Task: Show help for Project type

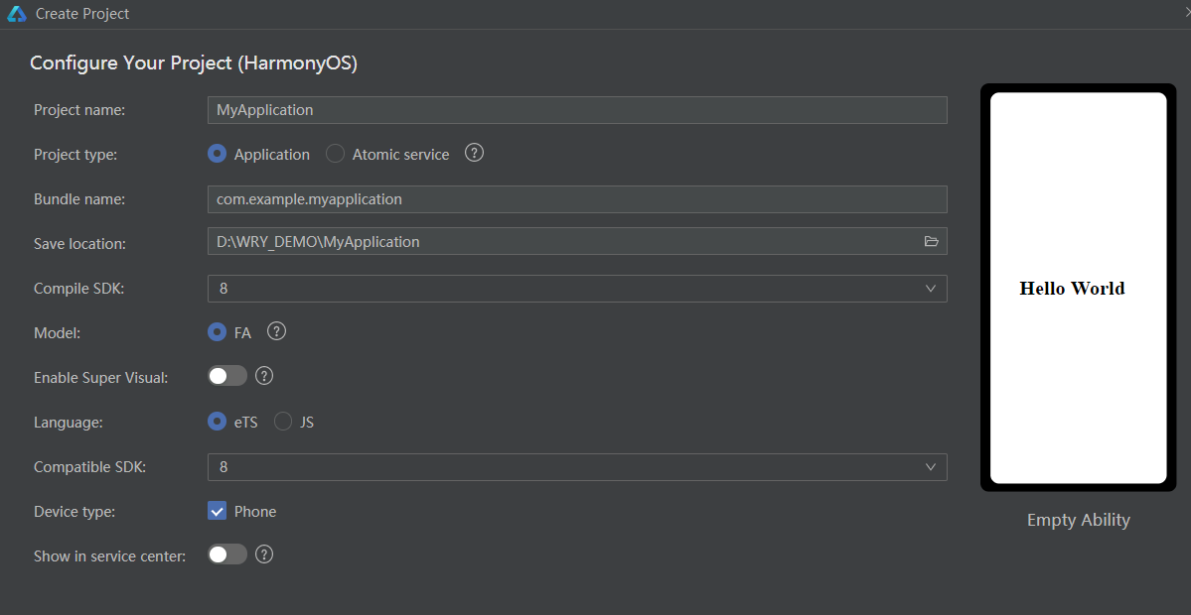Action: 474,153
